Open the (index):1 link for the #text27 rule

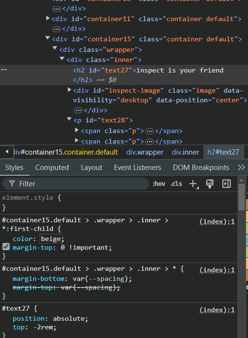[217, 310]
